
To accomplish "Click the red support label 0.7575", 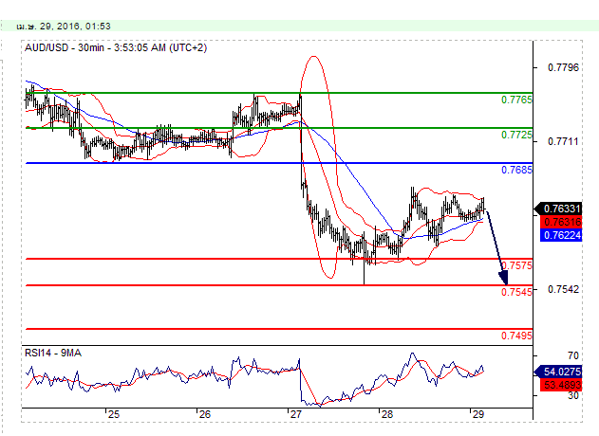I will (x=516, y=265).
